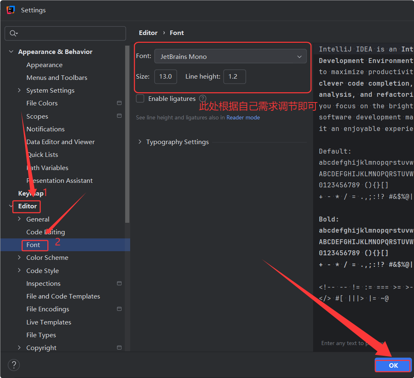Click the search magnifier icon
This screenshot has height=378, width=414.
pyautogui.click(x=13, y=33)
